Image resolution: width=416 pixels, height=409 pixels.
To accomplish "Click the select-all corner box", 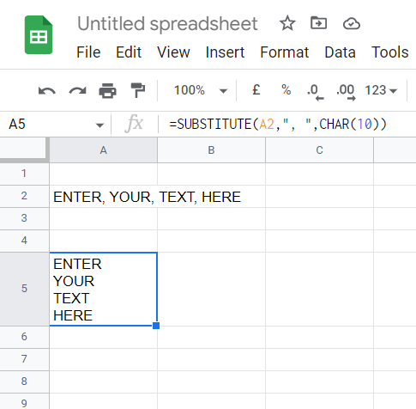I will tap(24, 150).
